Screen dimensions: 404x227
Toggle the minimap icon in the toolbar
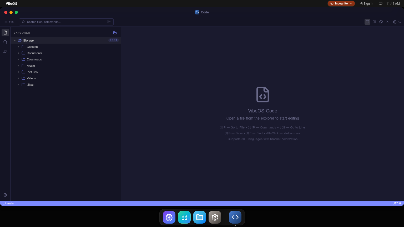pyautogui.click(x=367, y=22)
